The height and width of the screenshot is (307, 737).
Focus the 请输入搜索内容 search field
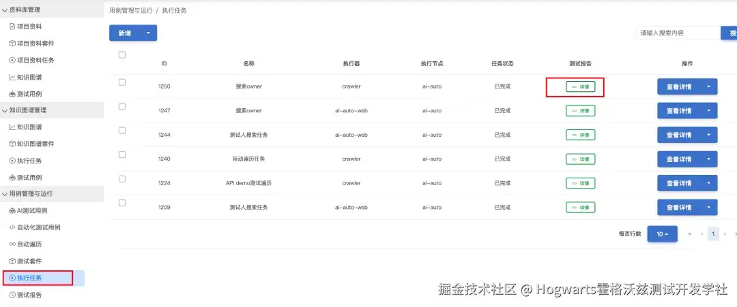tap(678, 33)
